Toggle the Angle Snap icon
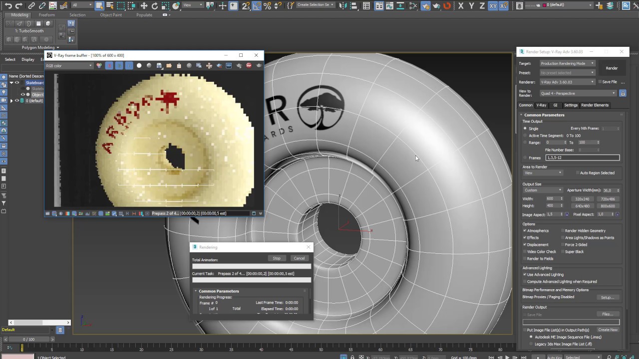The height and width of the screenshot is (359, 639). click(256, 5)
